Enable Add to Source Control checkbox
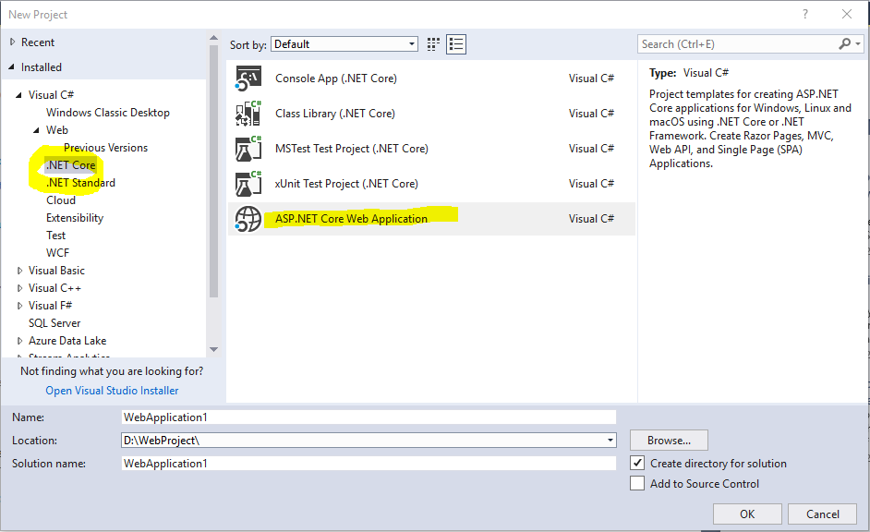870x532 pixels. click(637, 484)
